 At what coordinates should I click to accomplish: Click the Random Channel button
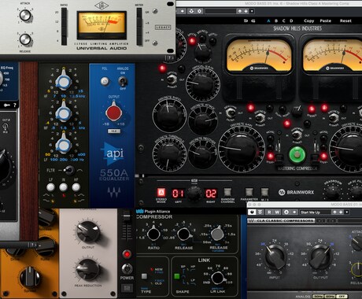227,192
